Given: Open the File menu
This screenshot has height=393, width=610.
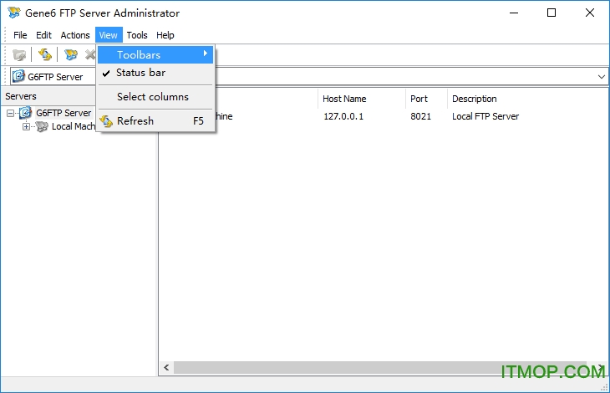Looking at the screenshot, I should [20, 35].
